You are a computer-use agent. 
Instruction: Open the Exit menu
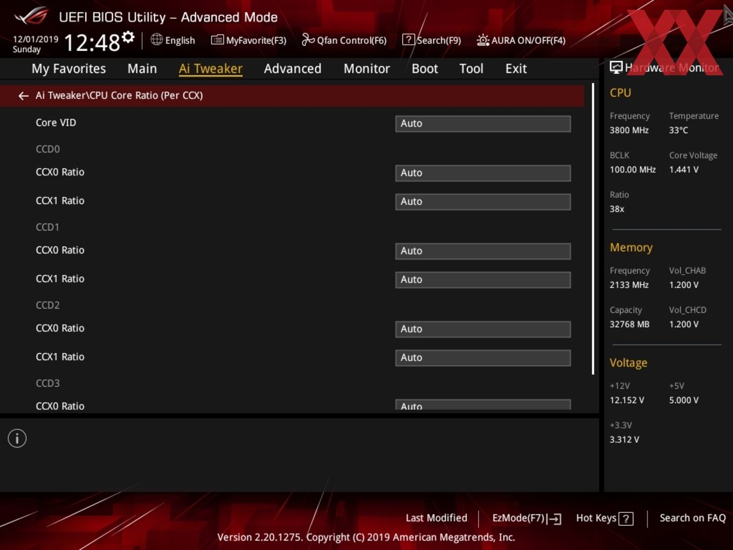pos(516,69)
